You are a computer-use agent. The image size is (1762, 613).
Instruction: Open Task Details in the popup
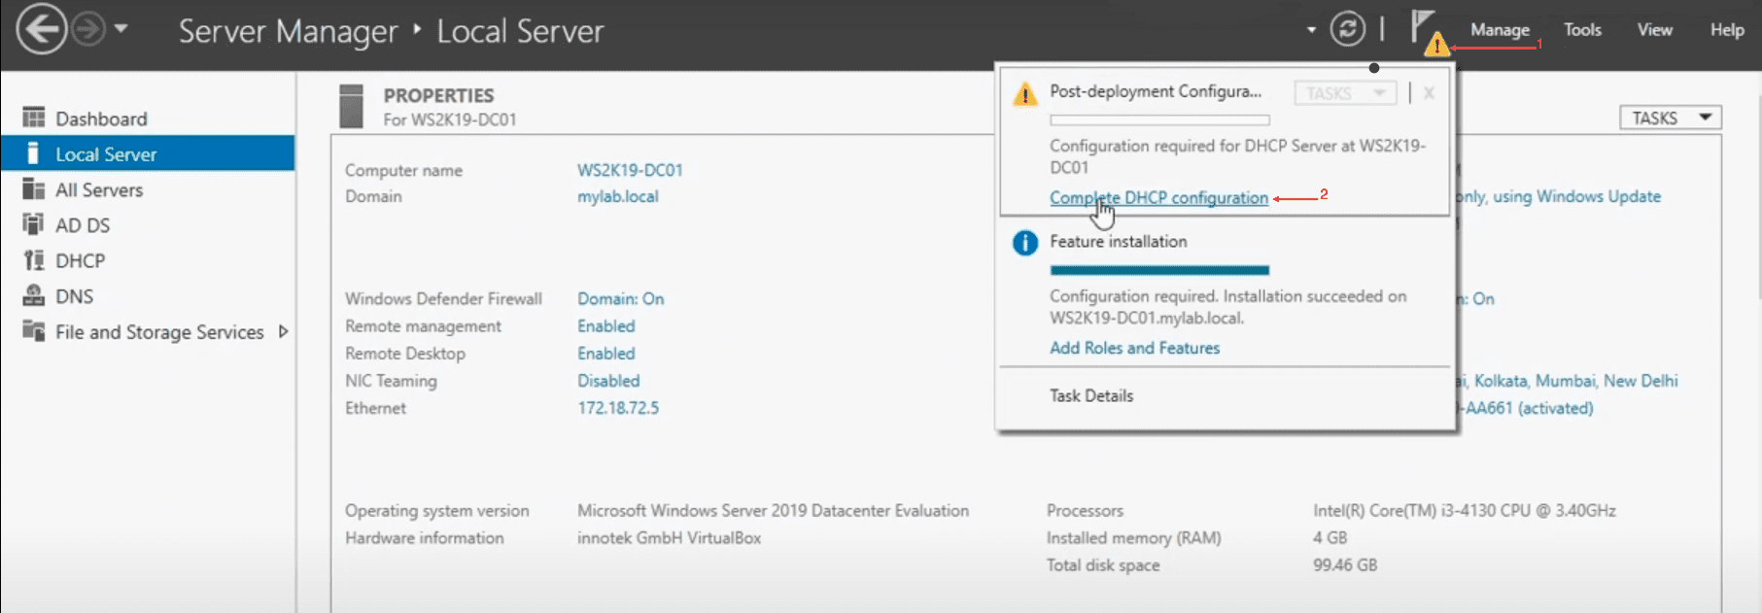click(x=1091, y=395)
